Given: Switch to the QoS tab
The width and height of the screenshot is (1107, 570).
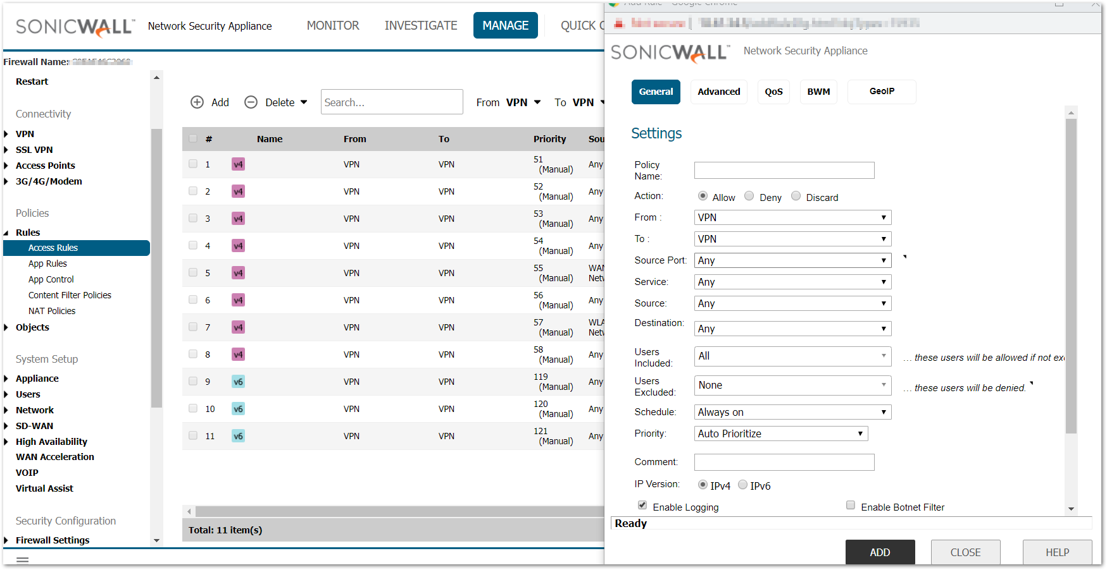Looking at the screenshot, I should pyautogui.click(x=773, y=92).
